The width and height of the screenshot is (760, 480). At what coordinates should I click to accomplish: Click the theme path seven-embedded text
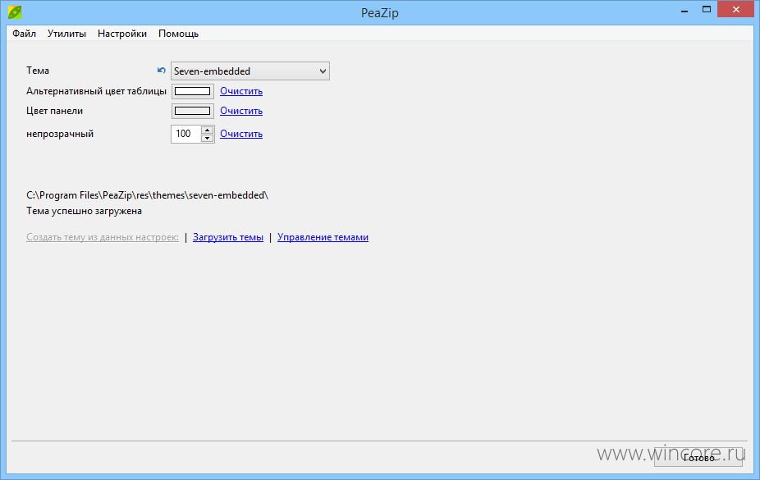(148, 195)
